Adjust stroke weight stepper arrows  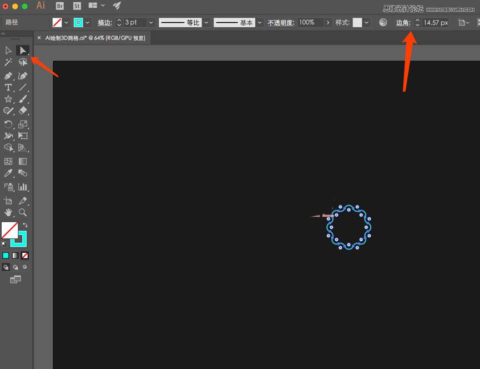click(x=119, y=22)
